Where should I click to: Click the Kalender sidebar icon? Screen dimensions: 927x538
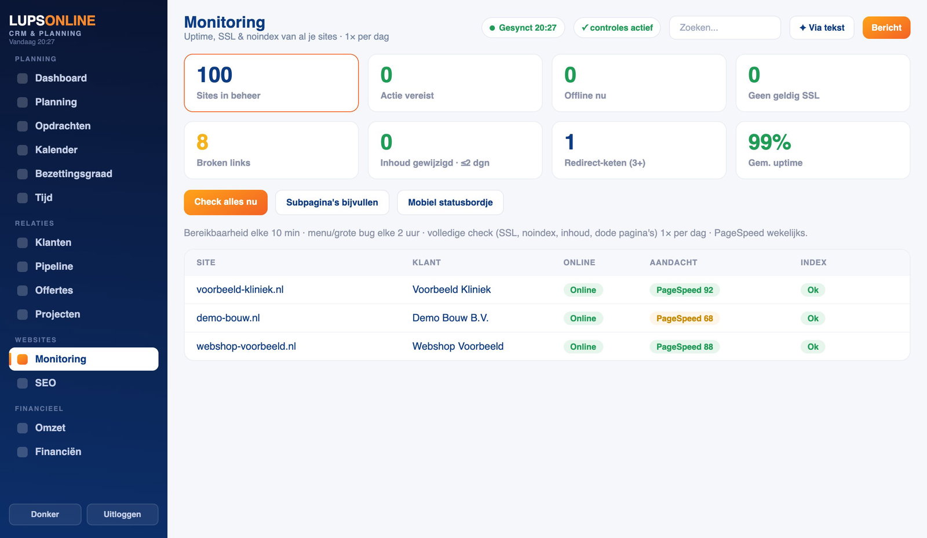point(23,150)
